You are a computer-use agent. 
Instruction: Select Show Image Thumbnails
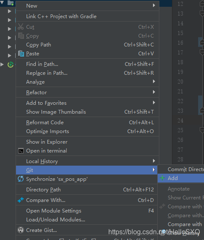[87, 112]
